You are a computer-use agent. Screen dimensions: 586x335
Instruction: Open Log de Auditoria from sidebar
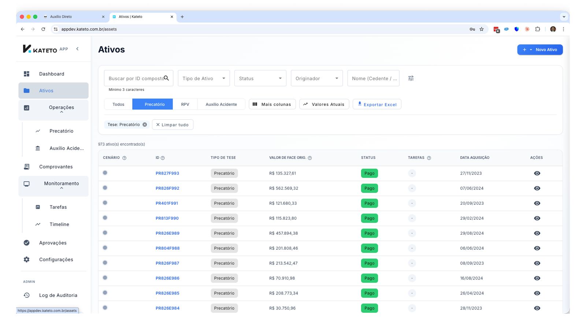pos(58,295)
